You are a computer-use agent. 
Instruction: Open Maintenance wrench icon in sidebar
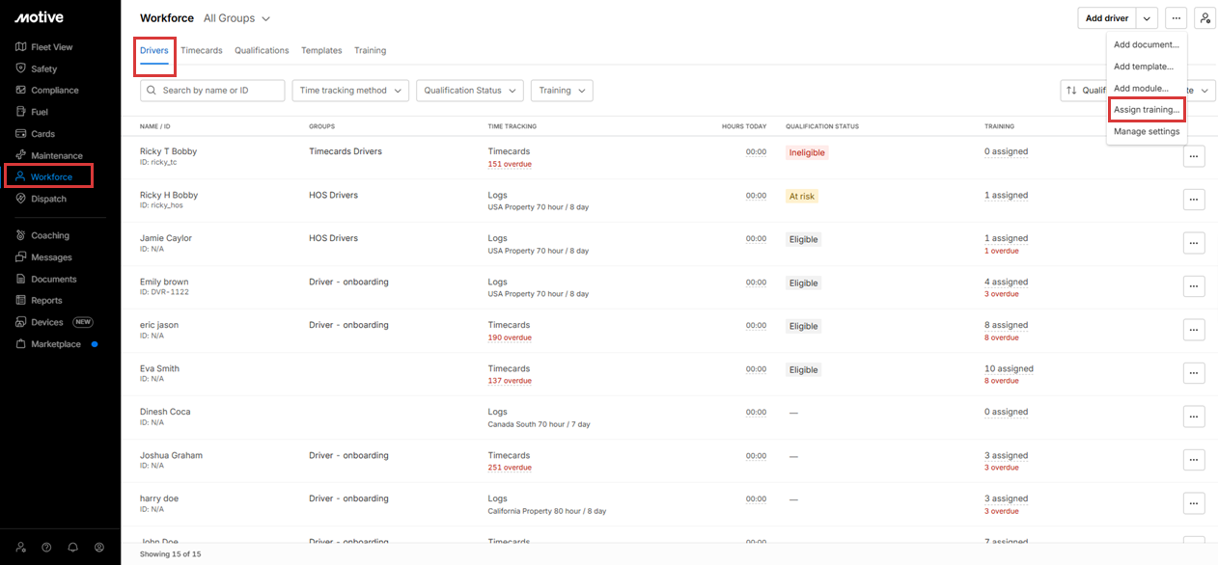click(x=21, y=155)
